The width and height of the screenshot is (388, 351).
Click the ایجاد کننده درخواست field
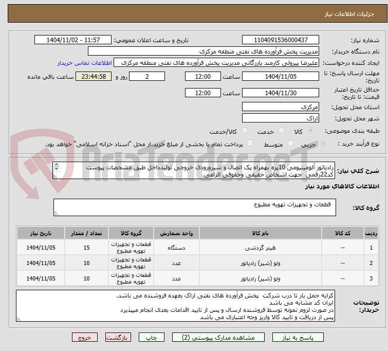[x=216, y=63]
